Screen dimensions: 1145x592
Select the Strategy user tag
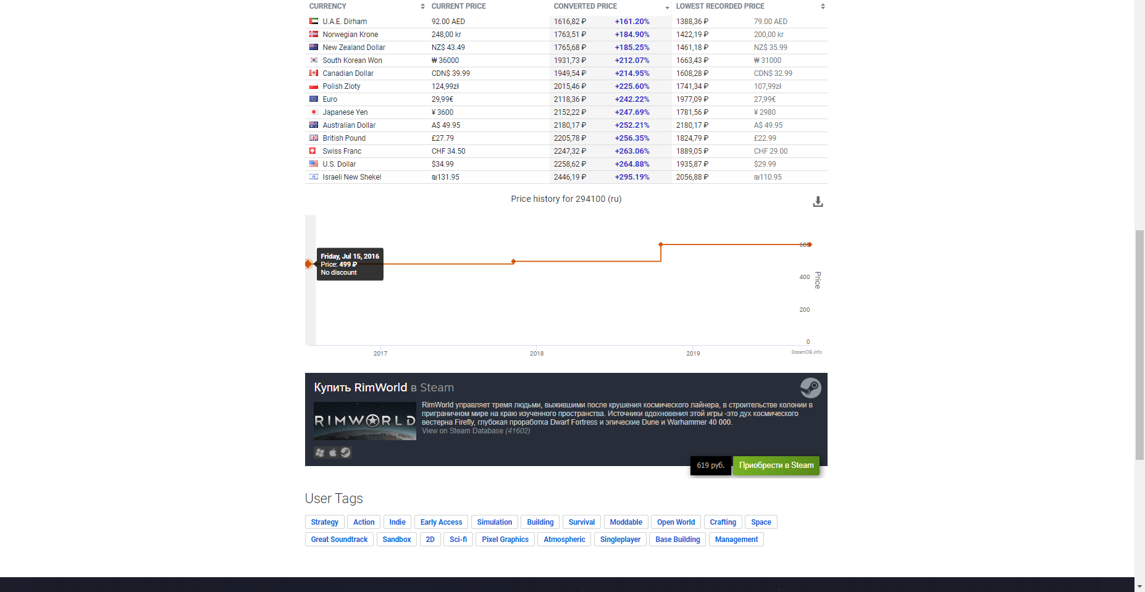(325, 522)
